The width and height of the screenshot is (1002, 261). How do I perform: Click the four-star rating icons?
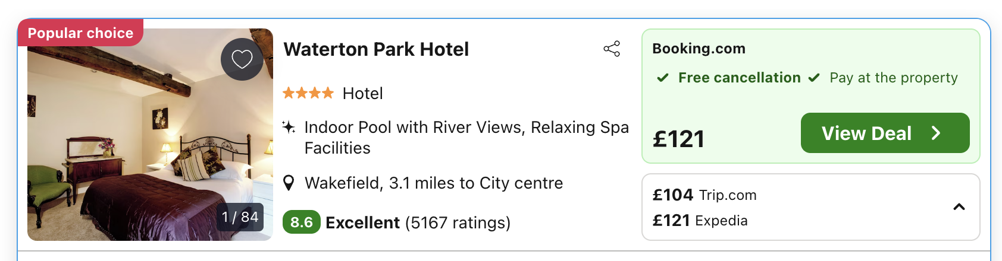point(308,93)
